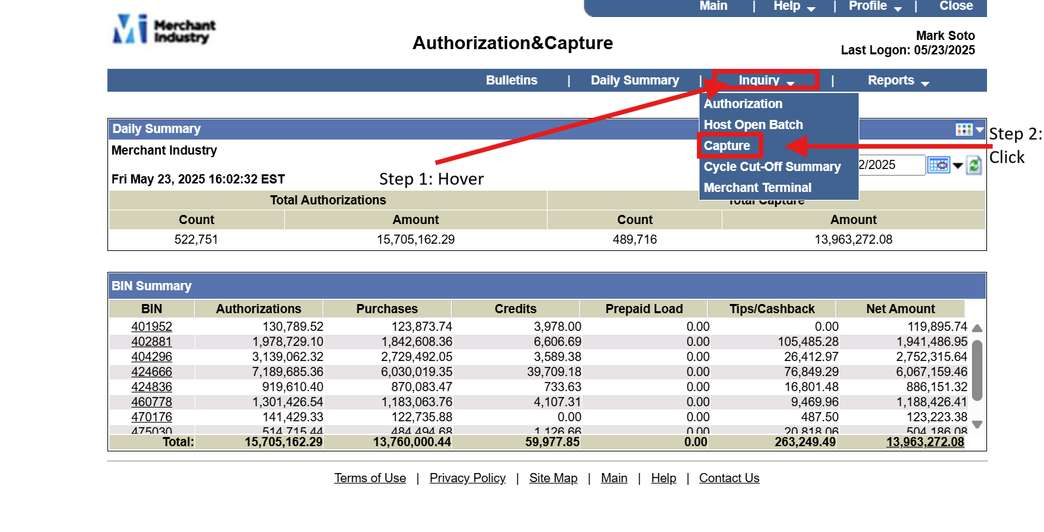Open the grid view icon in Daily Summary header
This screenshot has width=1044, height=532.
click(963, 129)
